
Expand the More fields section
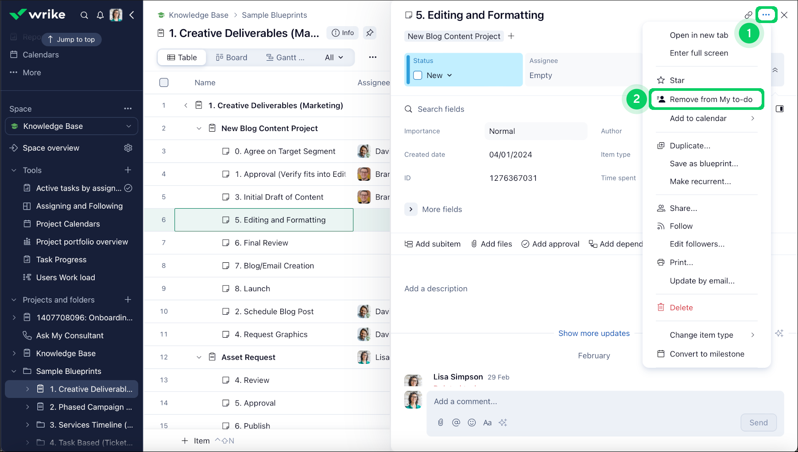(x=411, y=209)
